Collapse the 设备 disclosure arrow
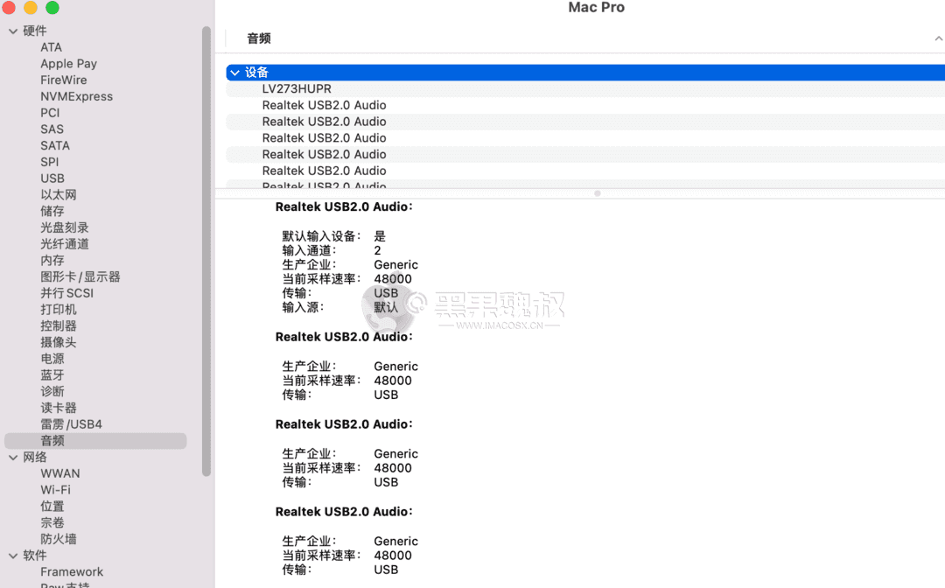The width and height of the screenshot is (945, 588). tap(235, 73)
